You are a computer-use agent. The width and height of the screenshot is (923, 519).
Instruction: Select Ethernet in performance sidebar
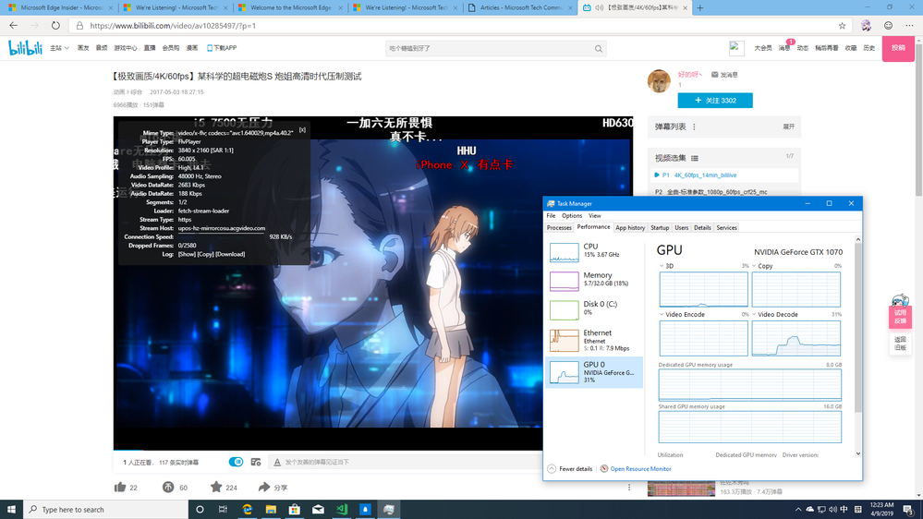click(x=594, y=340)
